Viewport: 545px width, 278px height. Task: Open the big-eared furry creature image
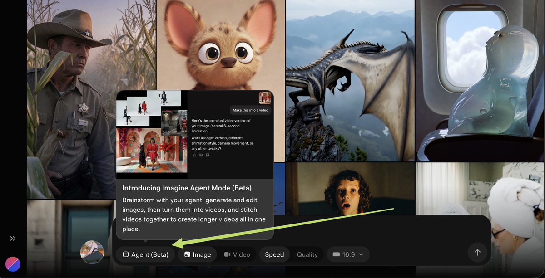(221, 44)
